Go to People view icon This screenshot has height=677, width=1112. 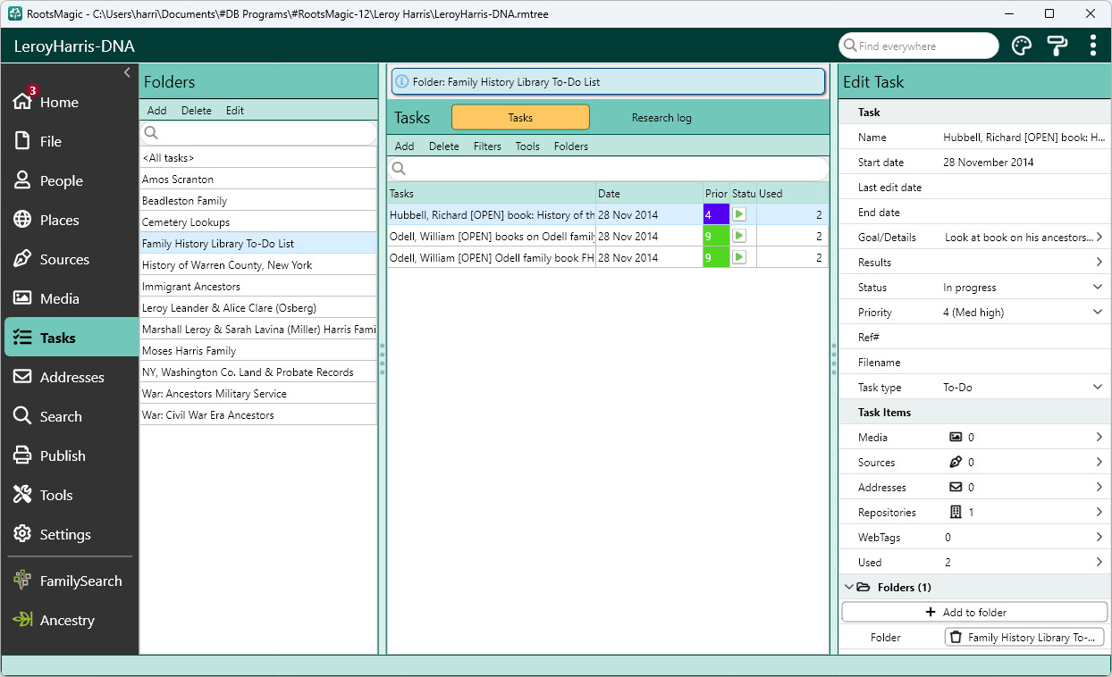(22, 180)
